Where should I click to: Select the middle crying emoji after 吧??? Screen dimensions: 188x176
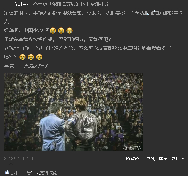31,57
